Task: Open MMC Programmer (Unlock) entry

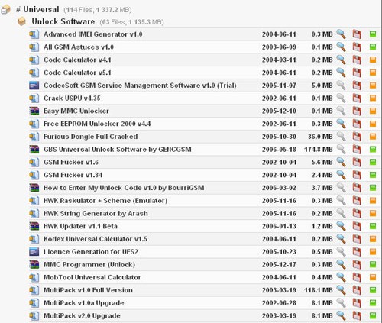Action: [89, 264]
